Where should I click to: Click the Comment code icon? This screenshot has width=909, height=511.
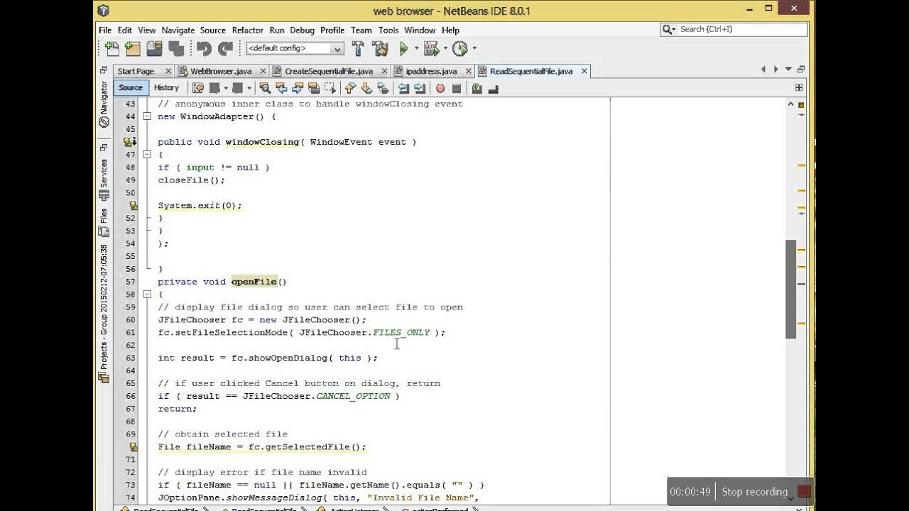tap(477, 88)
